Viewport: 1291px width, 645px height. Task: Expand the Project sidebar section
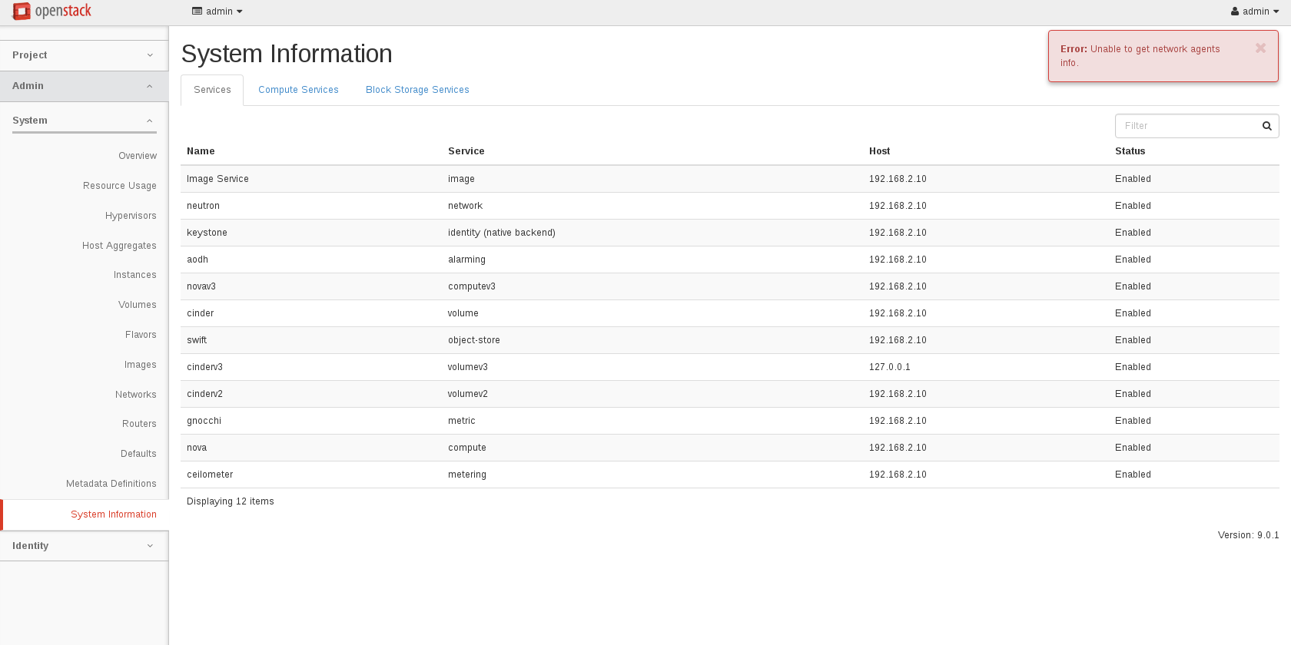[x=84, y=55]
